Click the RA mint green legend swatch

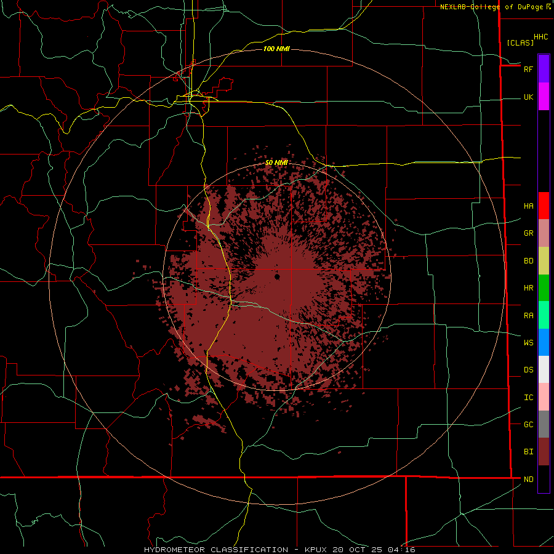click(x=544, y=315)
